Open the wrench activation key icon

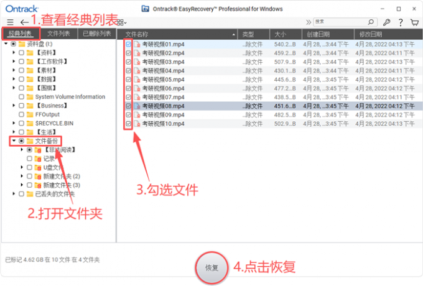tap(387, 22)
